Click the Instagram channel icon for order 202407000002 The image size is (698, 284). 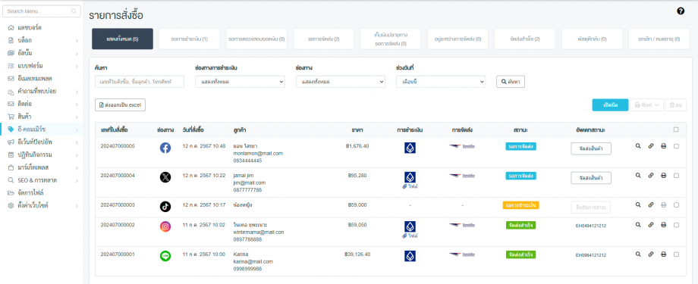coord(165,226)
